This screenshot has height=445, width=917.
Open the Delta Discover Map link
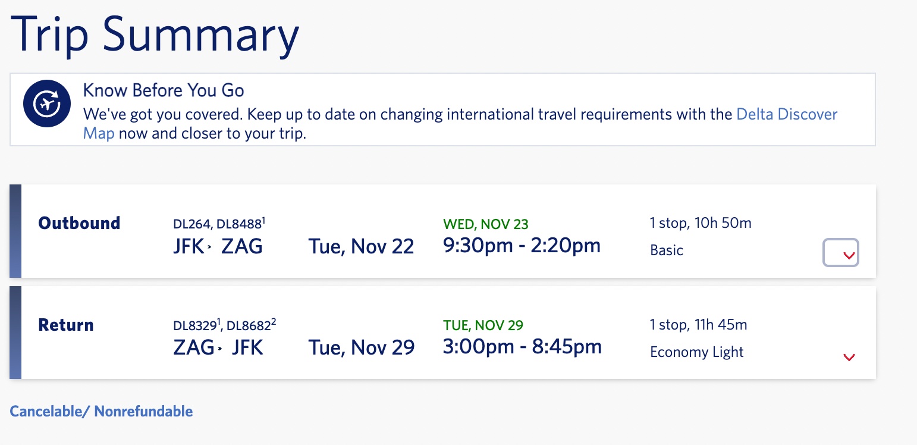786,114
